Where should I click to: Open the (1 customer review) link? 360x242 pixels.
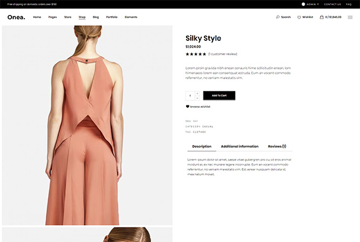[223, 54]
